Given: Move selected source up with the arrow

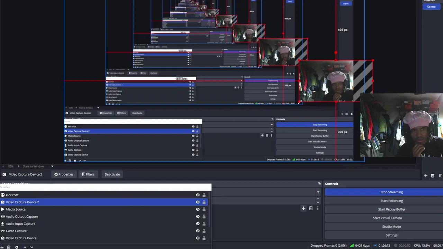Looking at the screenshot, I should point(25,247).
